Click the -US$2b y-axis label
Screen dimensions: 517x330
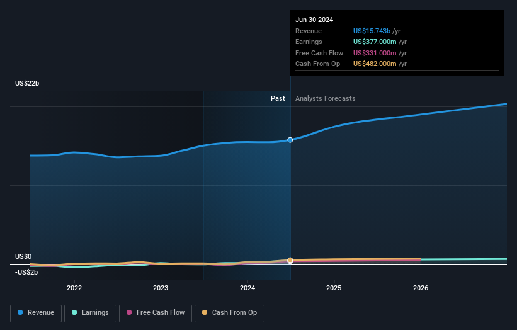click(x=26, y=272)
